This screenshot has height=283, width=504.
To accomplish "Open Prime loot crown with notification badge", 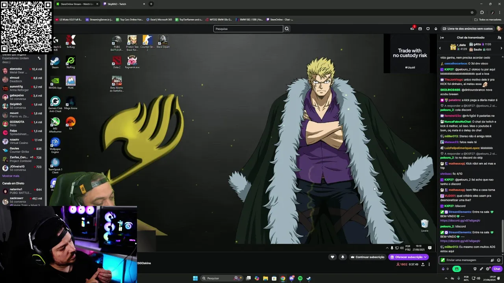I will click(412, 28).
